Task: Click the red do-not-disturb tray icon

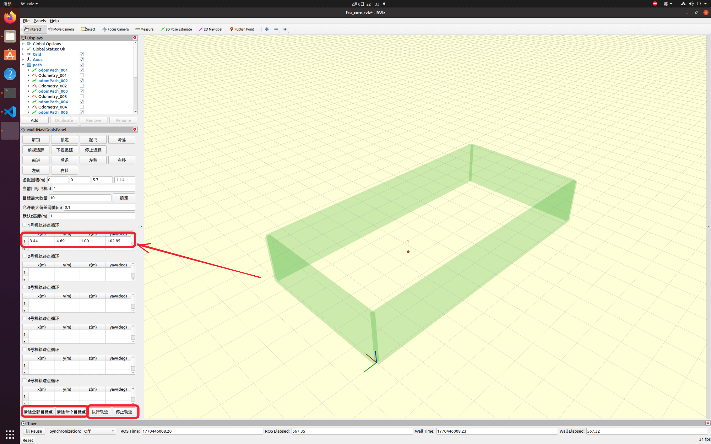Action: (x=655, y=3)
